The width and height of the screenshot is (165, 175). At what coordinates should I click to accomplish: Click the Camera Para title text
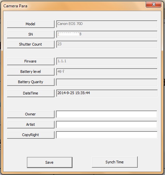click(x=15, y=6)
